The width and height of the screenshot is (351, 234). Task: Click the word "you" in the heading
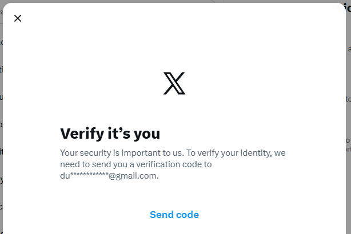pyautogui.click(x=146, y=134)
